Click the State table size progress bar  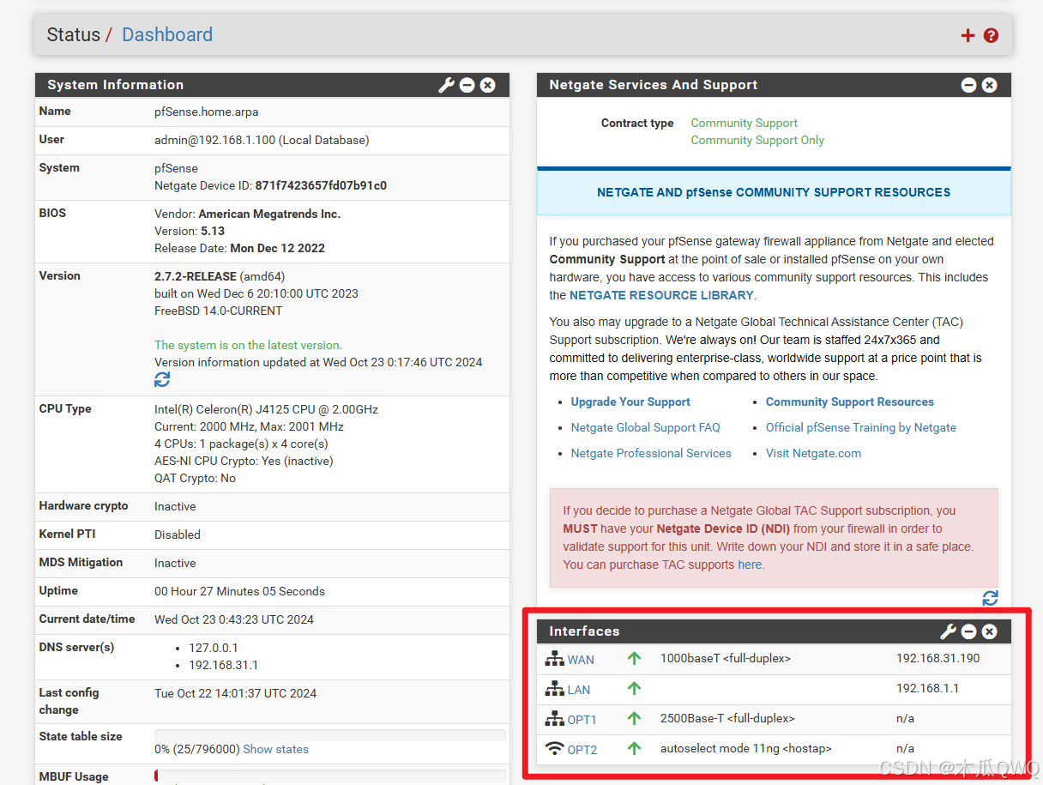(x=329, y=734)
